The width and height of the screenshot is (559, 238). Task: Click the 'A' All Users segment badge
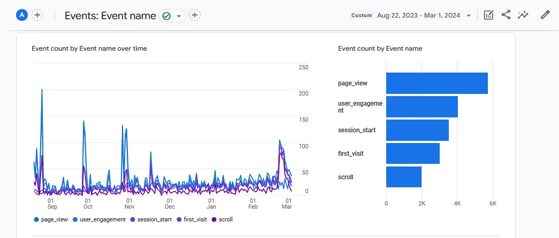(22, 15)
